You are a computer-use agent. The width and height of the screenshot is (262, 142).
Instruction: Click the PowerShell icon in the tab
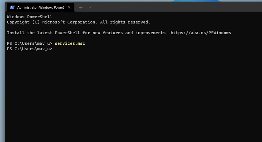(12, 7)
